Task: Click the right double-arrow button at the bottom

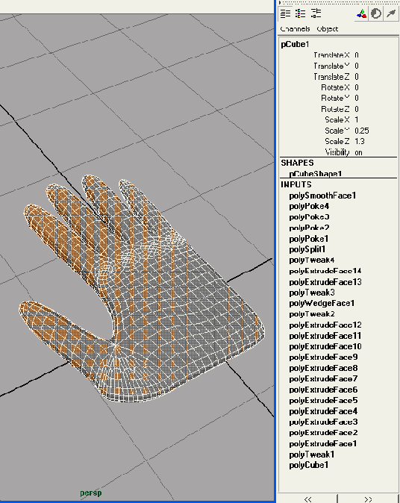Action: point(368,499)
